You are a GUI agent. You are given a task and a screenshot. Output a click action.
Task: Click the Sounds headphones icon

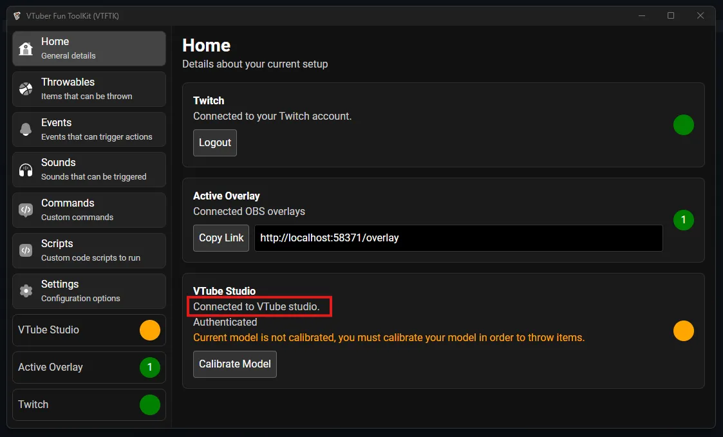click(x=26, y=170)
